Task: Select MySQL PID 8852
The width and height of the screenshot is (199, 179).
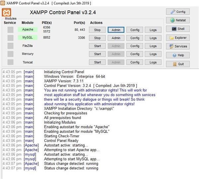Action: [x=46, y=37]
